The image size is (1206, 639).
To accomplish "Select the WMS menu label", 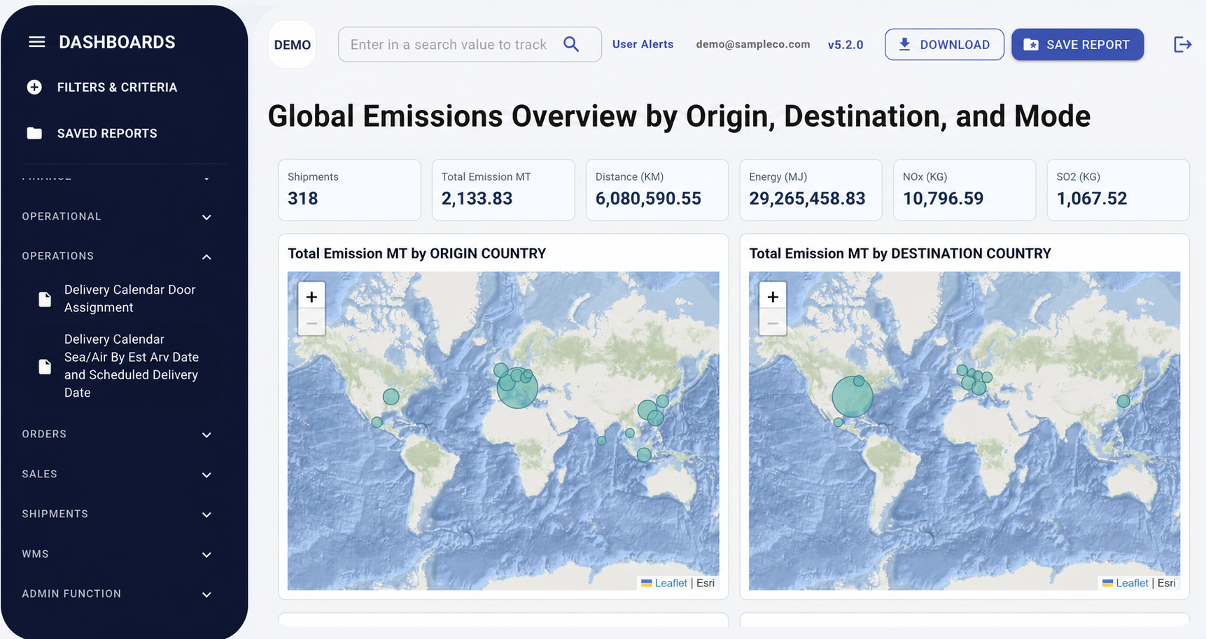I will click(35, 554).
